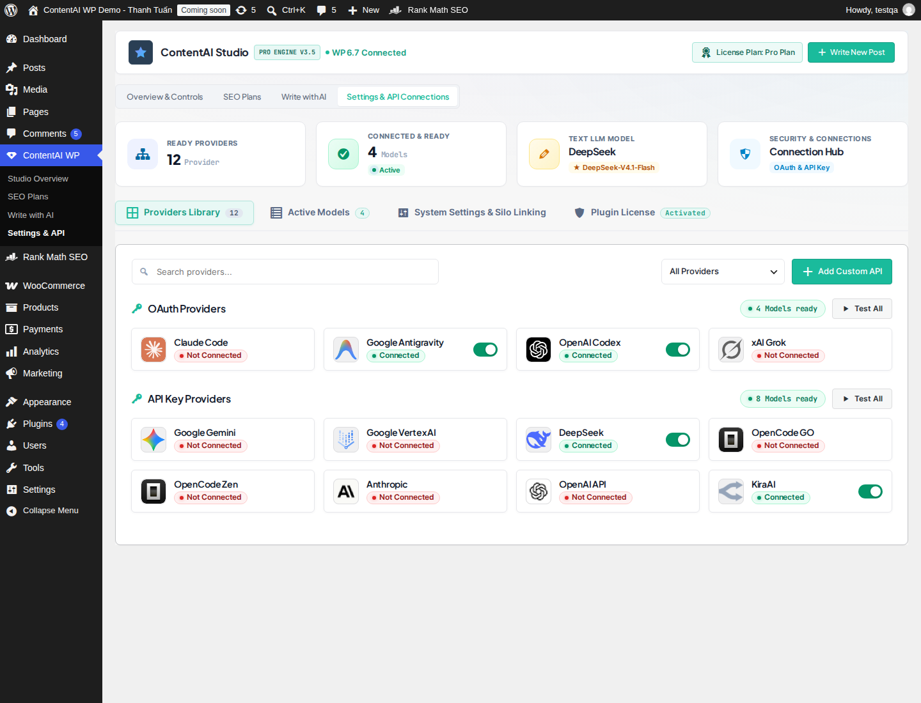Toggle the DeepSeek provider switch
This screenshot has height=703, width=921.
[x=678, y=440]
